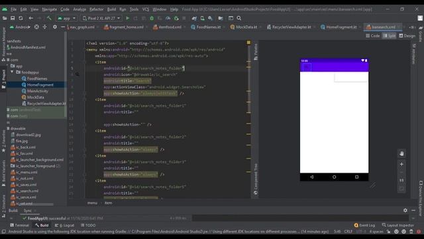The image size is (424, 239).
Task: Switch editor to Code view
Action: tap(372, 36)
